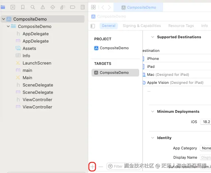Collapse the CompositeDemo project root
This screenshot has height=173, width=211.
coord(4,19)
